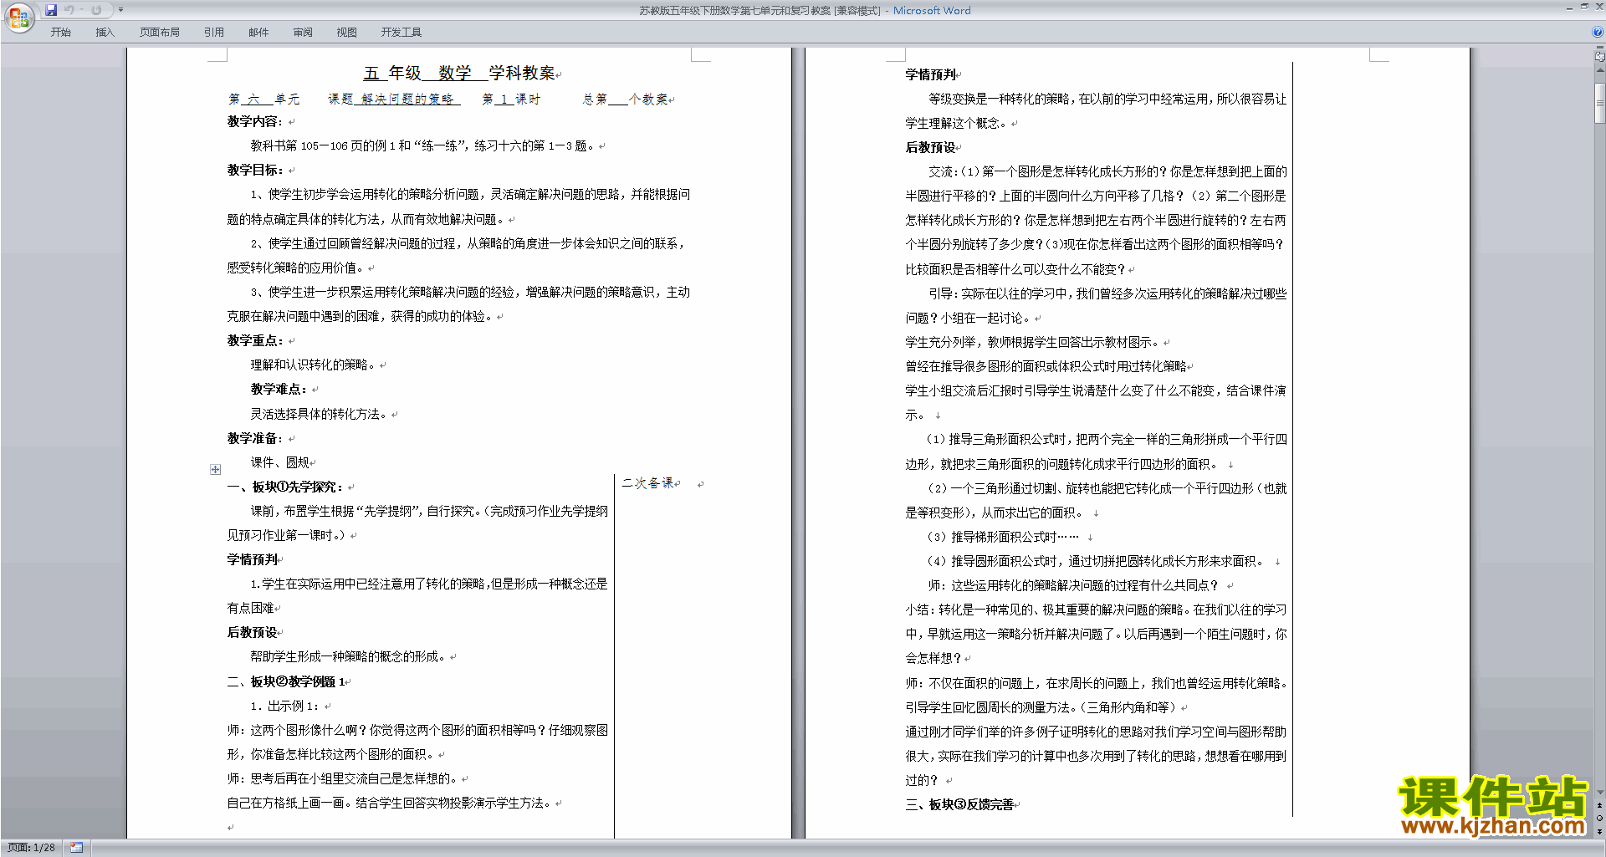
Task: Click the text 灵活选择具体的转化方法。
Action: (319, 414)
